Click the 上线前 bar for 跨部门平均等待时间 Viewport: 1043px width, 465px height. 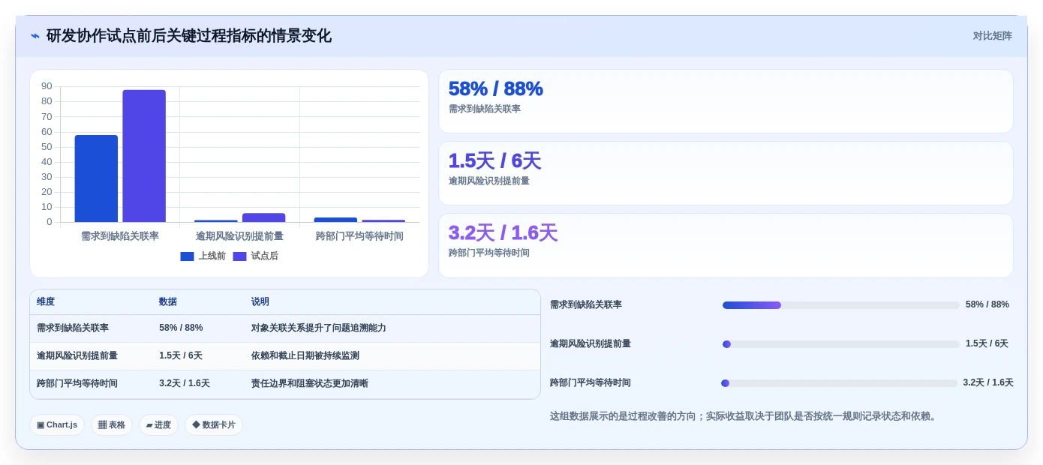tap(335, 220)
